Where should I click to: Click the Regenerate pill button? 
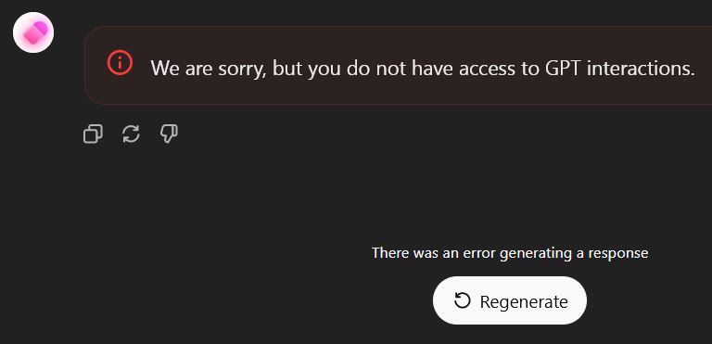click(x=510, y=300)
